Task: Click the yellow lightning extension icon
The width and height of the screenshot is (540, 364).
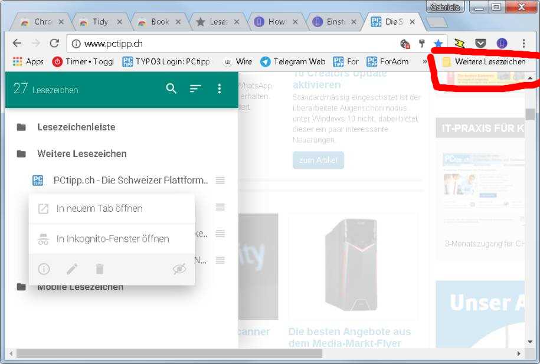Action: 459,44
